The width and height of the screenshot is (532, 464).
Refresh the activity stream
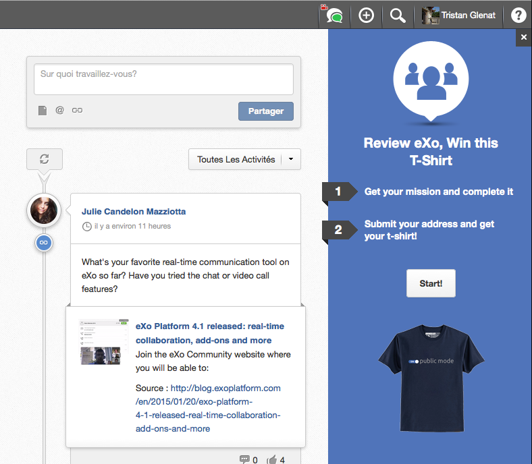point(45,159)
